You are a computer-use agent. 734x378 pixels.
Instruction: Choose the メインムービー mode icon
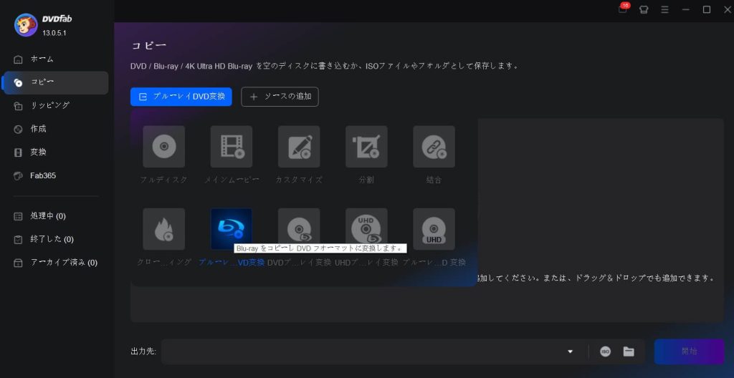[232, 147]
